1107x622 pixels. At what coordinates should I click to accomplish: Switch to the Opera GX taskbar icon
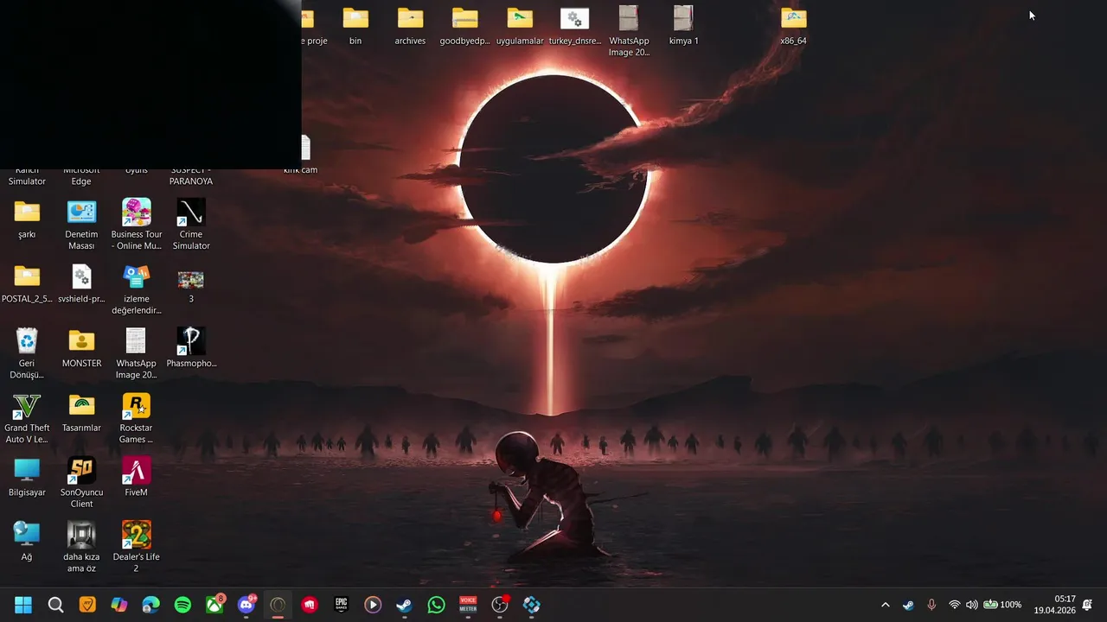278,605
